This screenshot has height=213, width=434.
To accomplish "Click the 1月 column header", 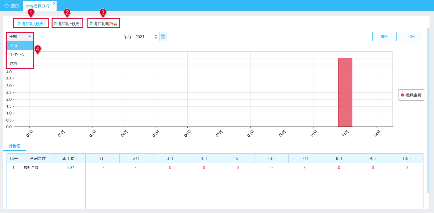I will pos(103,158).
